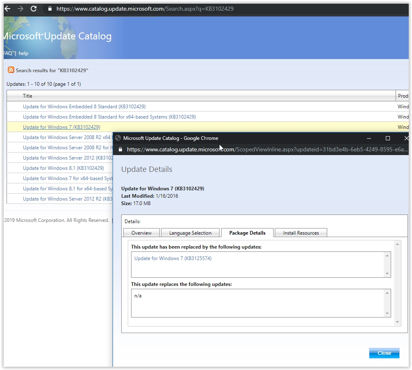Click the browser back arrow
412x370 pixels.
pyautogui.click(x=7, y=9)
